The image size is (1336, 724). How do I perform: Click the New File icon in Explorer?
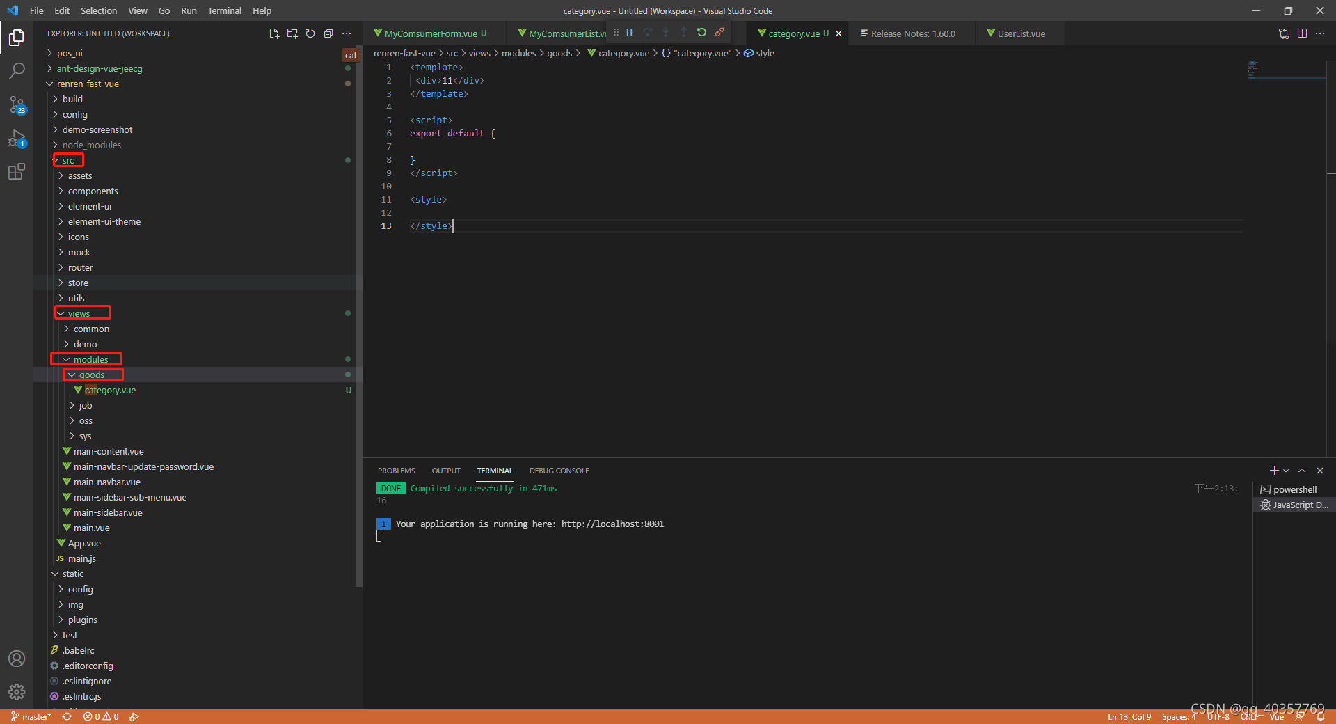point(274,33)
